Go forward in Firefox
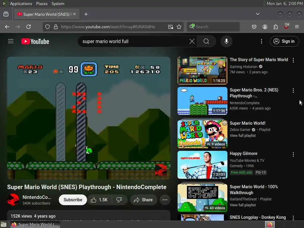 [18, 27]
